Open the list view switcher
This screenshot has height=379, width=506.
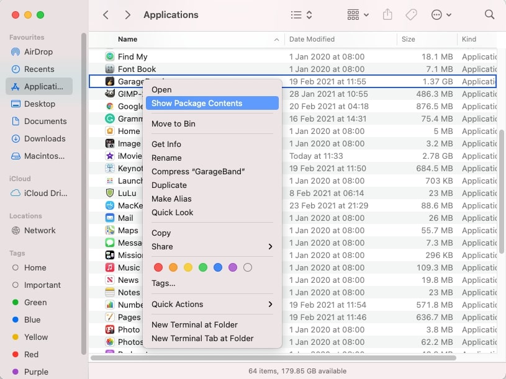pyautogui.click(x=301, y=15)
